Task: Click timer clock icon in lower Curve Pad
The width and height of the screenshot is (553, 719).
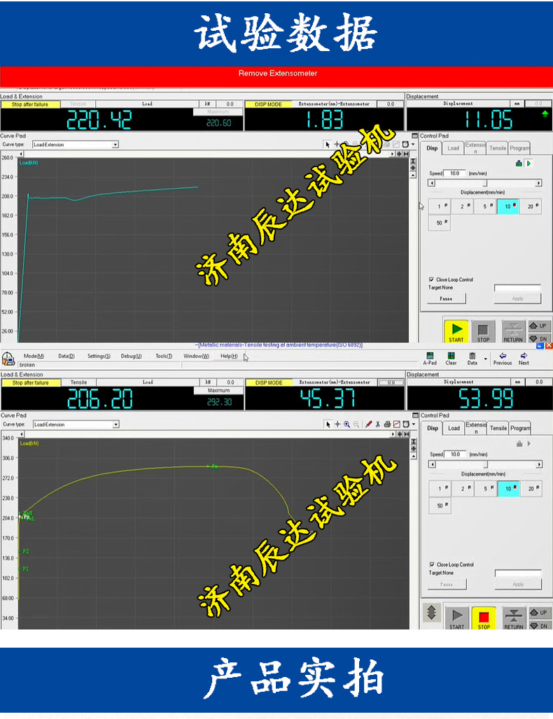Action: (406, 425)
